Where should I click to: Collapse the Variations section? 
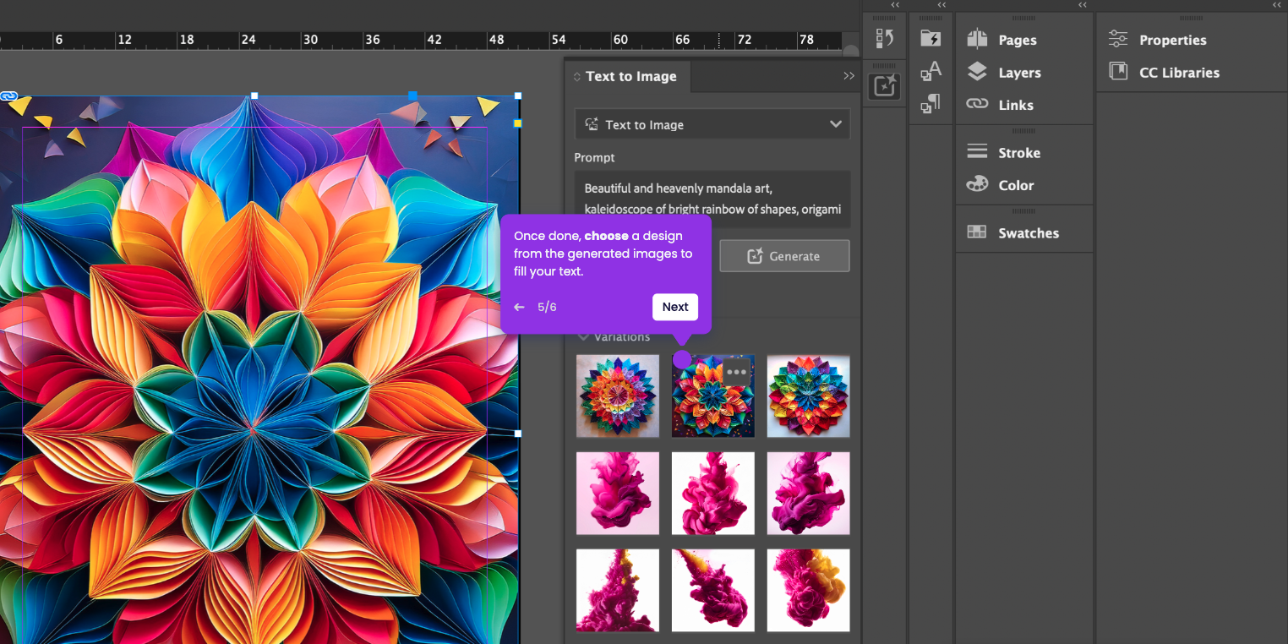click(x=582, y=336)
